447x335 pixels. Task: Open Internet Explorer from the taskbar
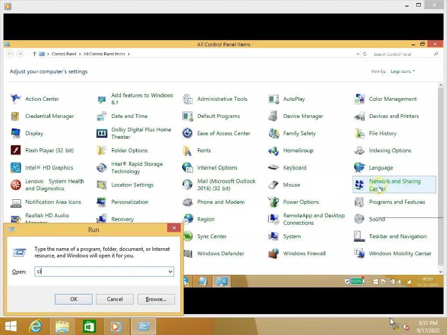(35, 326)
